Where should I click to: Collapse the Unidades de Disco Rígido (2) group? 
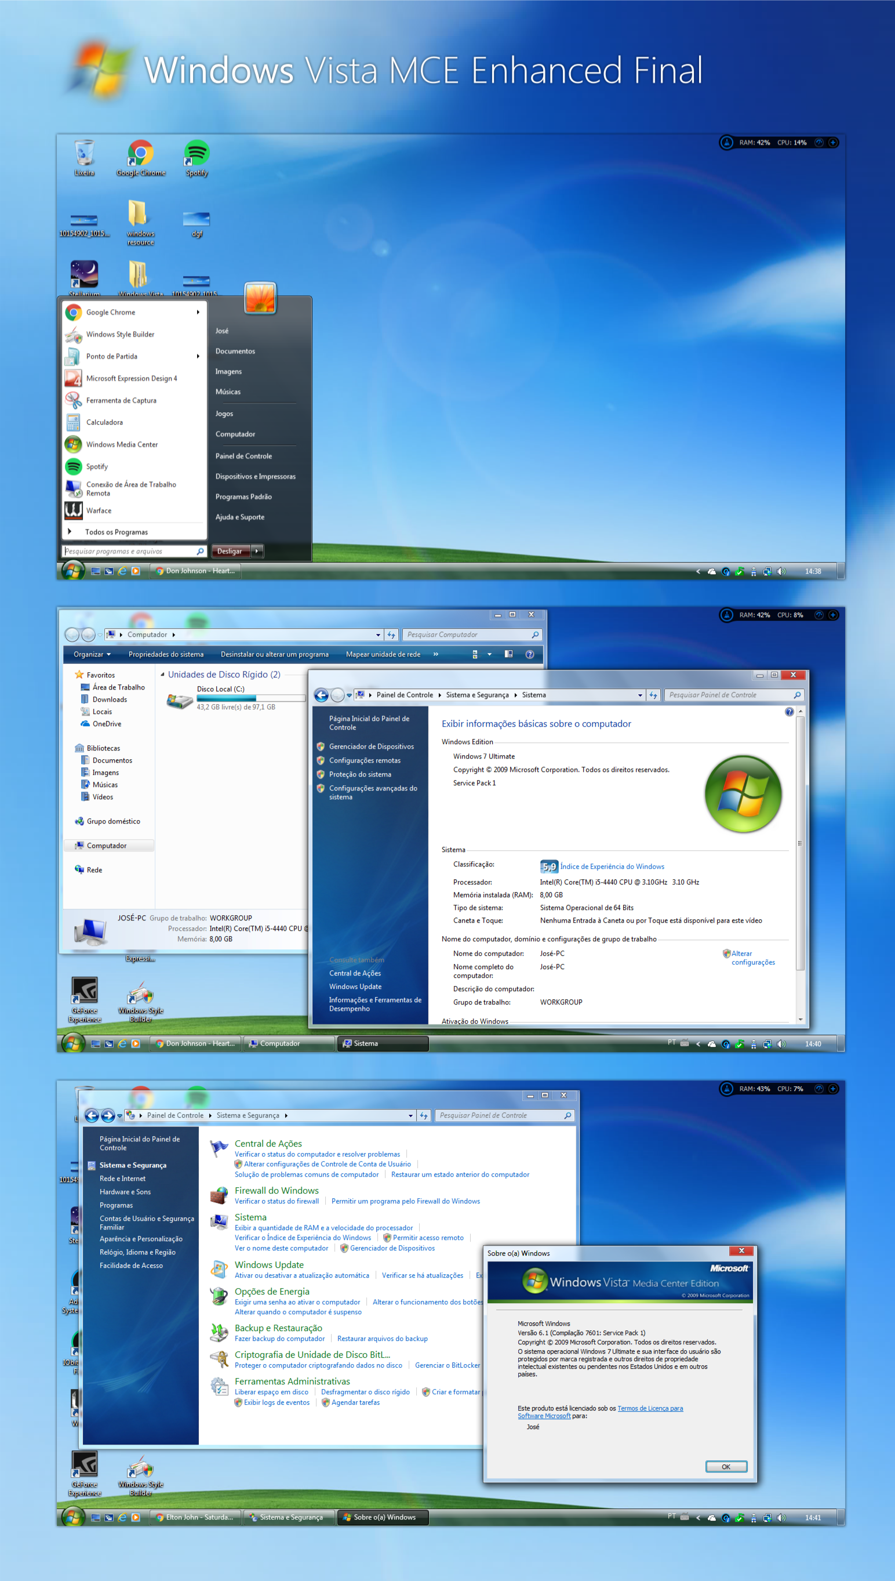click(x=162, y=675)
